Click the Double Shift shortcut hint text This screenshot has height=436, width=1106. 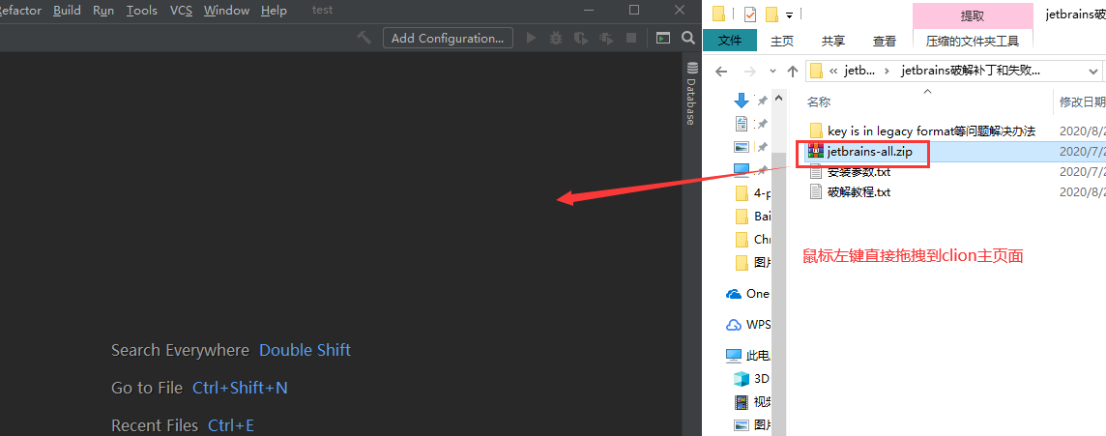(x=305, y=350)
